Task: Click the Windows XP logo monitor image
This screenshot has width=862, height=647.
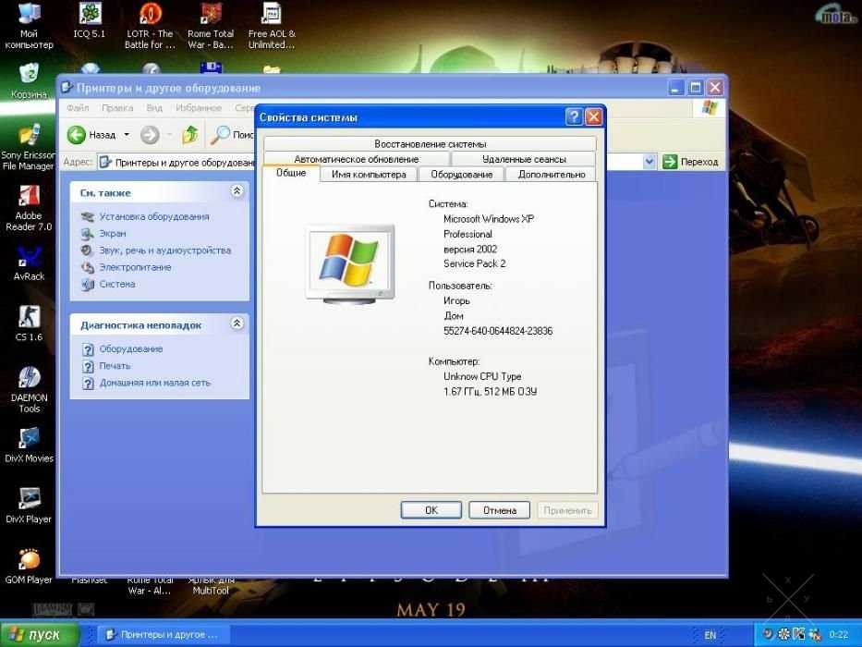Action: click(350, 263)
